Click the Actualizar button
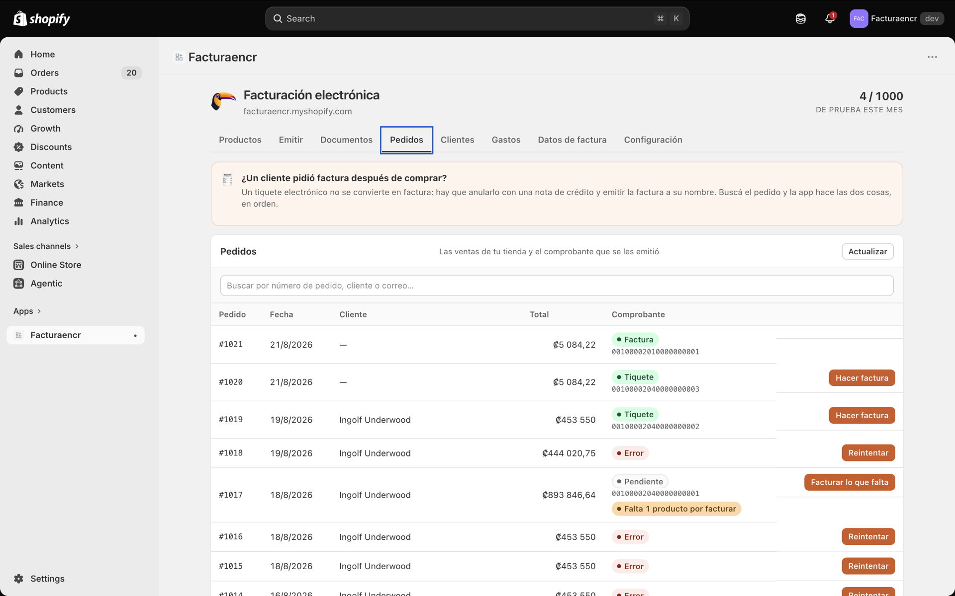955x596 pixels. (867, 251)
